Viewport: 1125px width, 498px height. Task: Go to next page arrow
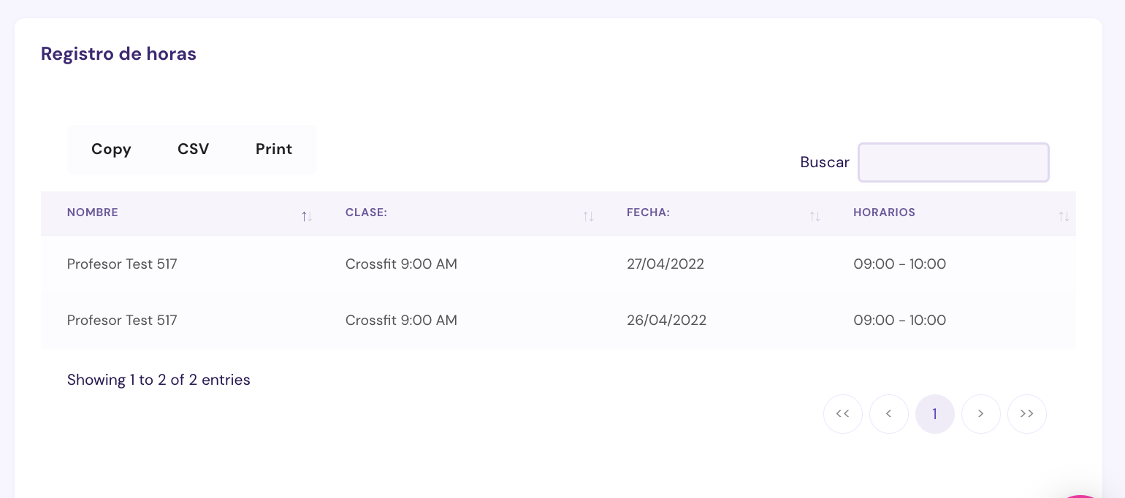pos(980,414)
